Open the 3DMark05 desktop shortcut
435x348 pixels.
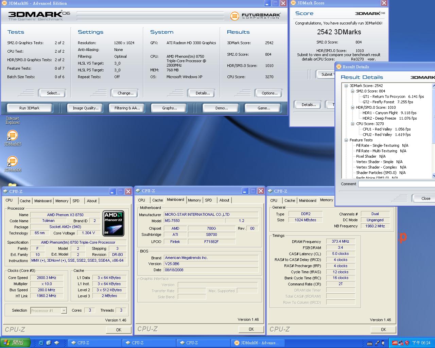pyautogui.click(x=13, y=138)
